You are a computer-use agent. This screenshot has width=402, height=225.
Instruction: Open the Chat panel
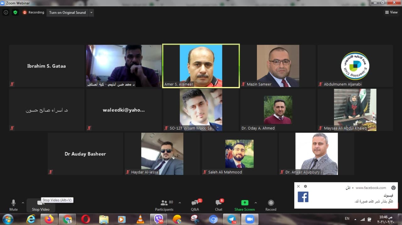[219, 205]
